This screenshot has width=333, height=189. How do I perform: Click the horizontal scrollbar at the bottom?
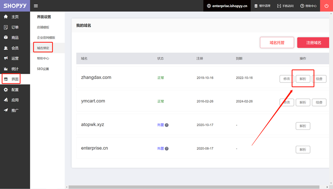click(194, 187)
